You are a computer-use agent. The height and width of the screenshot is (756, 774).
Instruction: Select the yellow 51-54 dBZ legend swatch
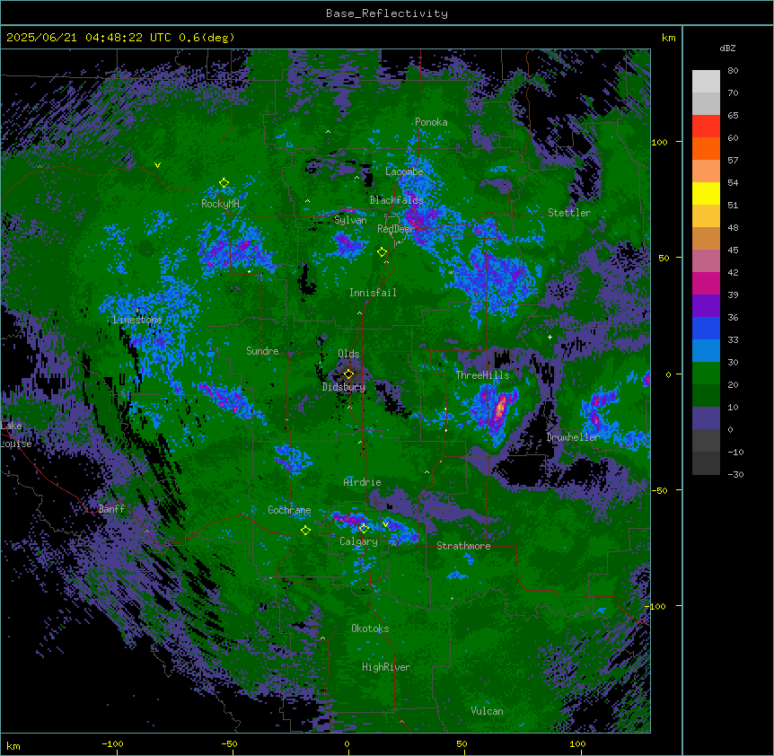tap(706, 193)
